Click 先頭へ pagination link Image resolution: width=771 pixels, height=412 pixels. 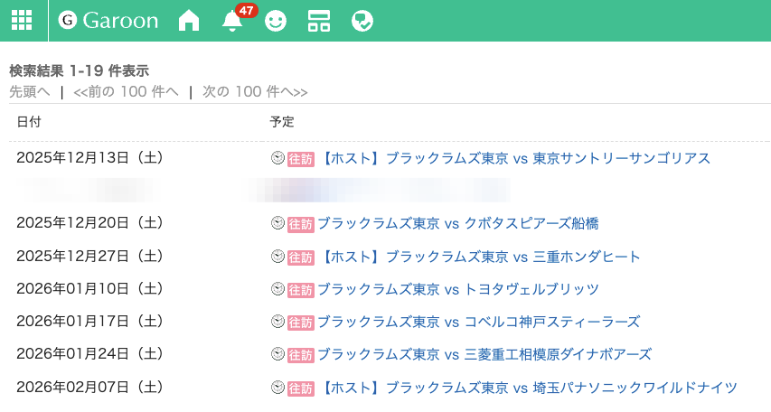(x=30, y=91)
